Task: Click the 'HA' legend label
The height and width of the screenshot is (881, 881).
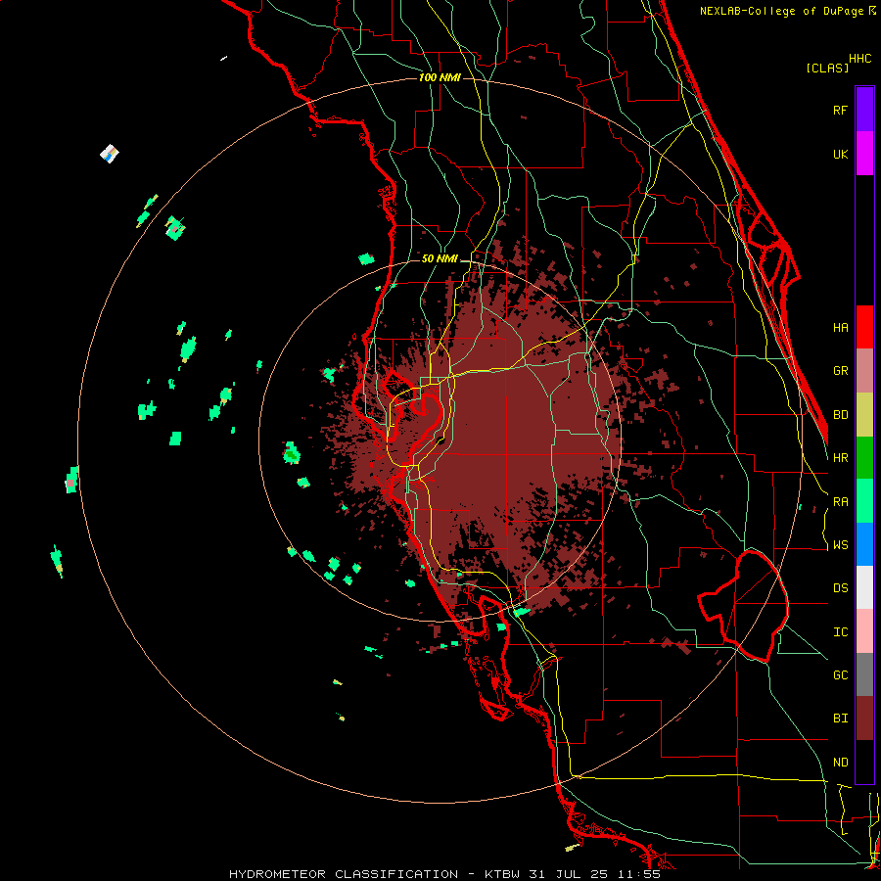Action: click(x=841, y=328)
